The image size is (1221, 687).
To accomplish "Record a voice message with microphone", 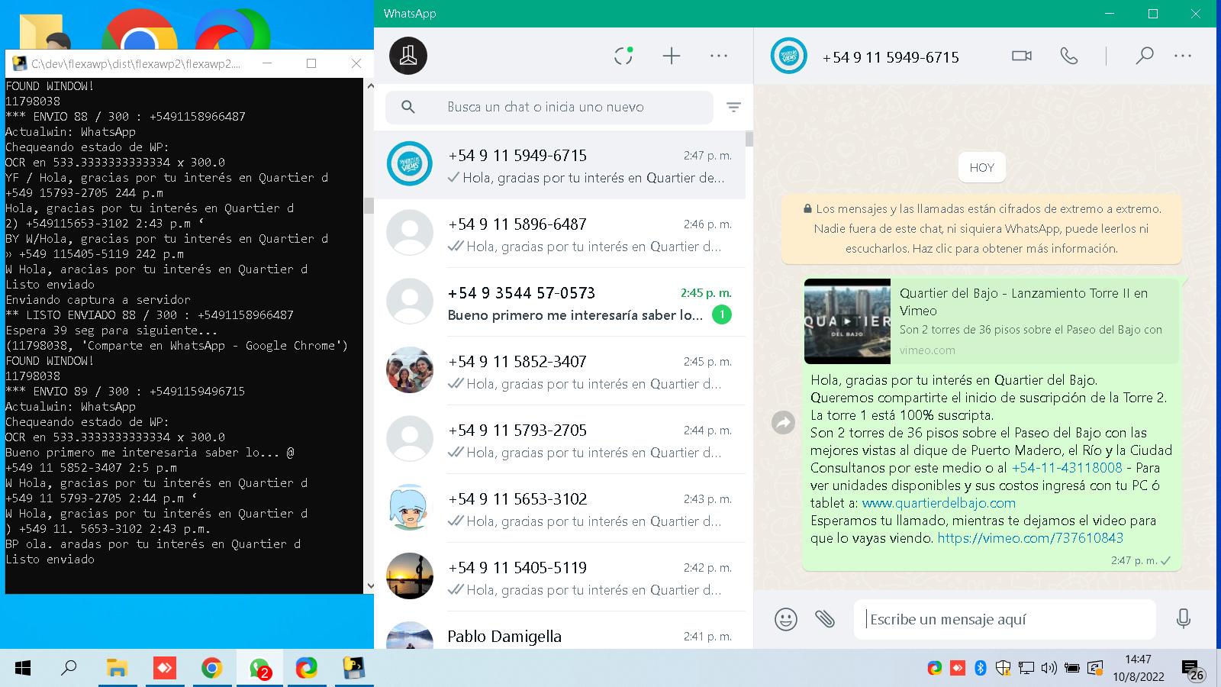I will pos(1184,618).
